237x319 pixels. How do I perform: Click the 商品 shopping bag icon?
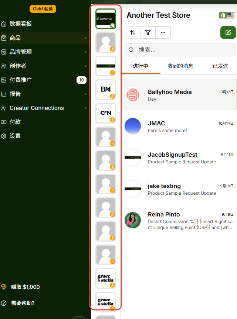pos(4,38)
